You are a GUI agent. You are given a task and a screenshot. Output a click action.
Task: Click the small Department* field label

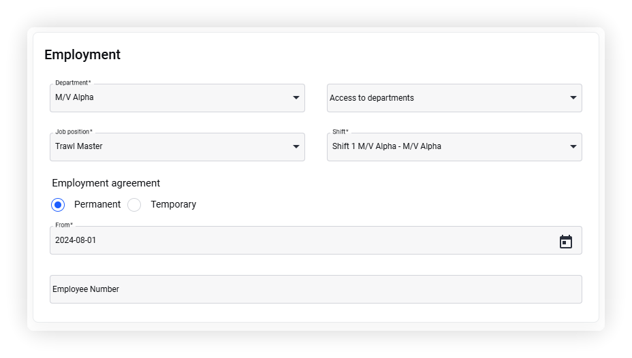click(x=73, y=82)
